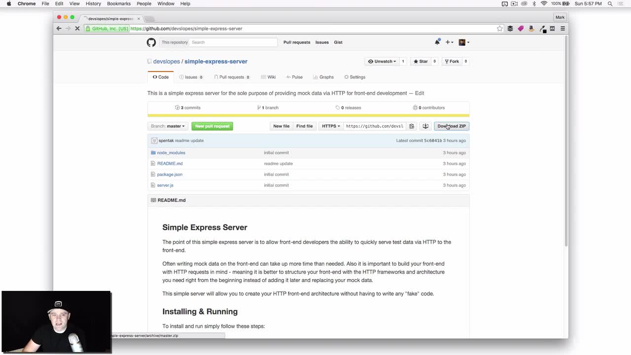This screenshot has height=355, width=631.
Task: View the 1 branch list
Action: coord(268,107)
